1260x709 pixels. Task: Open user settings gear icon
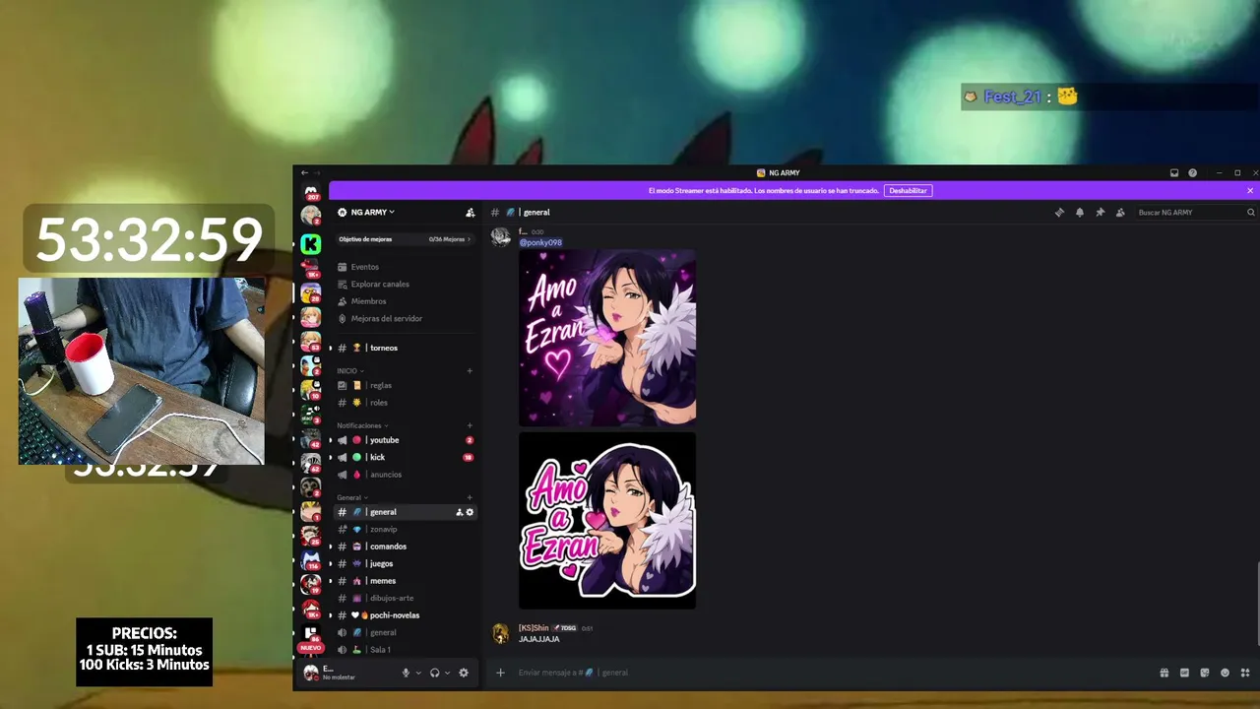click(x=464, y=673)
